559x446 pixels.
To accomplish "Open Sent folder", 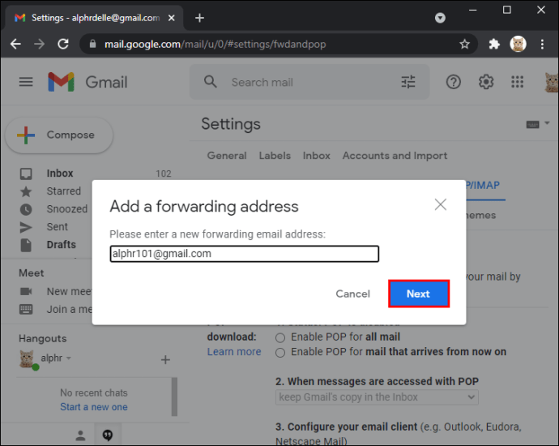I will [57, 227].
